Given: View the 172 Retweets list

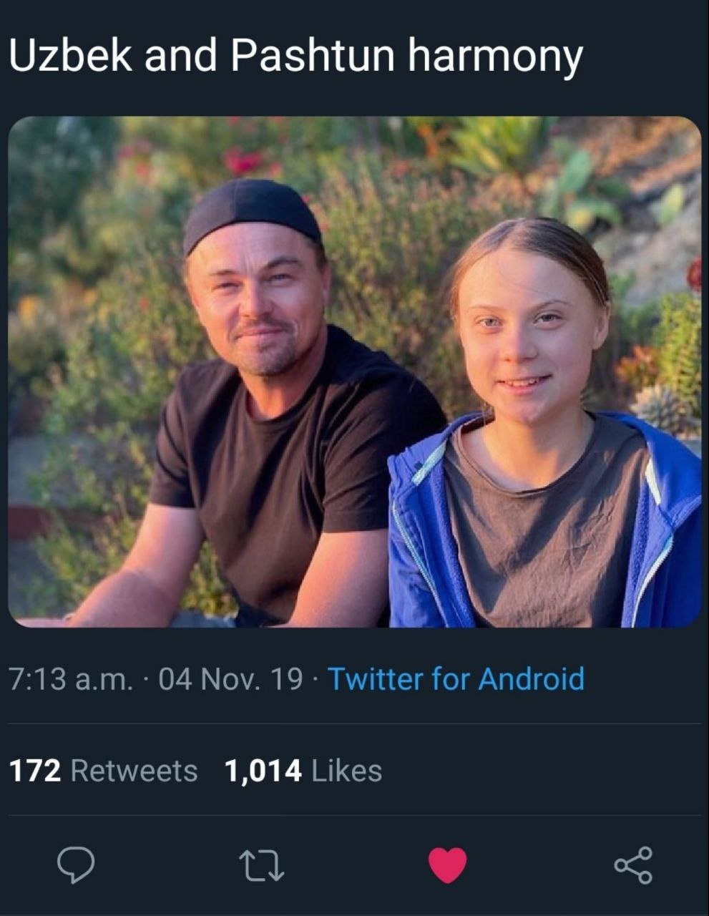Looking at the screenshot, I should coord(103,771).
